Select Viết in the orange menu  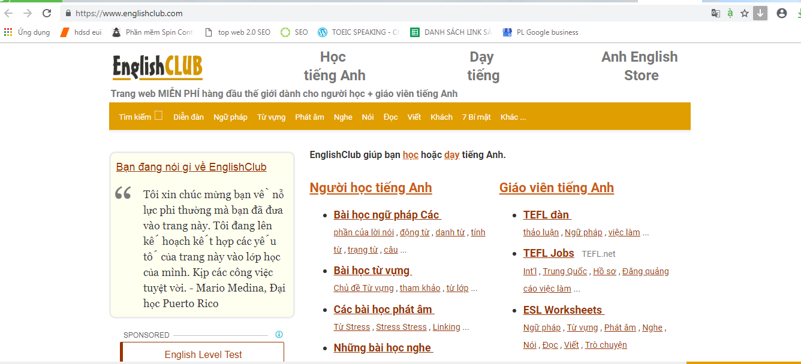414,117
